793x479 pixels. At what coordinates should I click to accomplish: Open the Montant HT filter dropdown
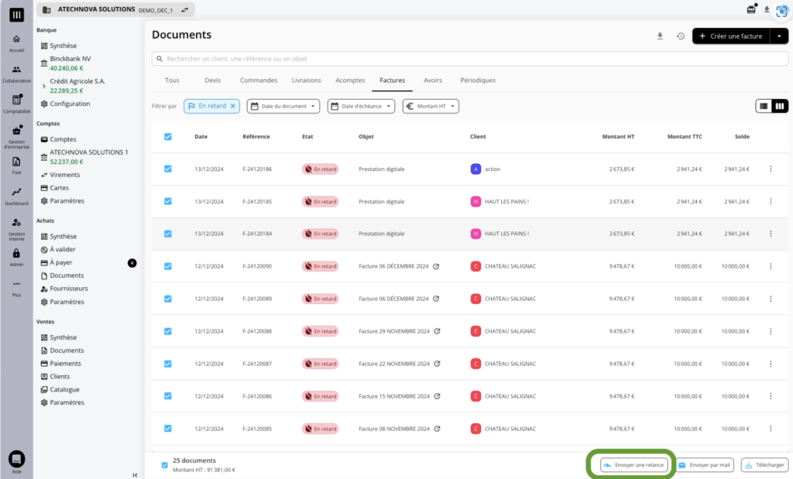pos(431,106)
